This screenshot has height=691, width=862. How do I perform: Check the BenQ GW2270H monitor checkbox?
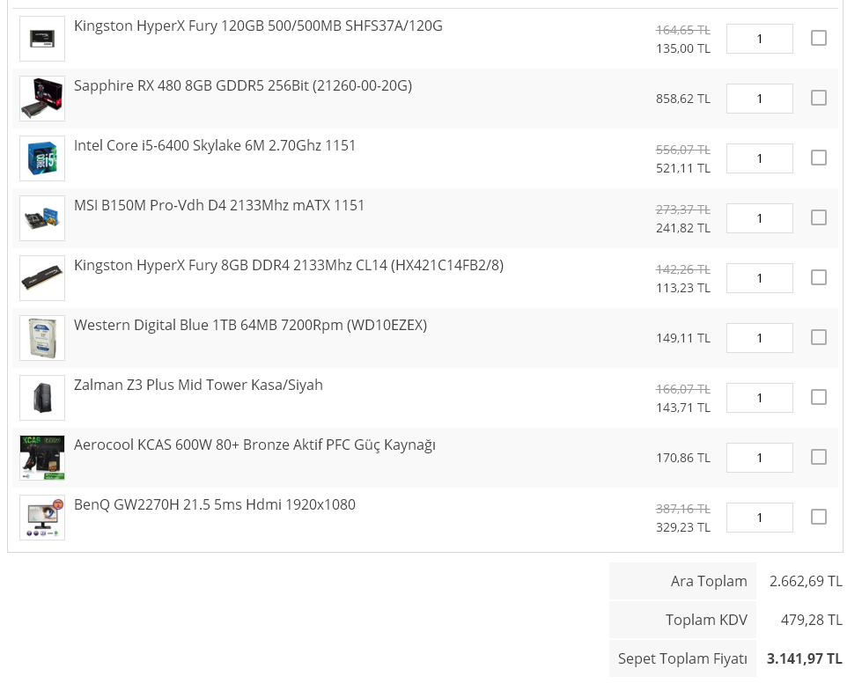819,517
